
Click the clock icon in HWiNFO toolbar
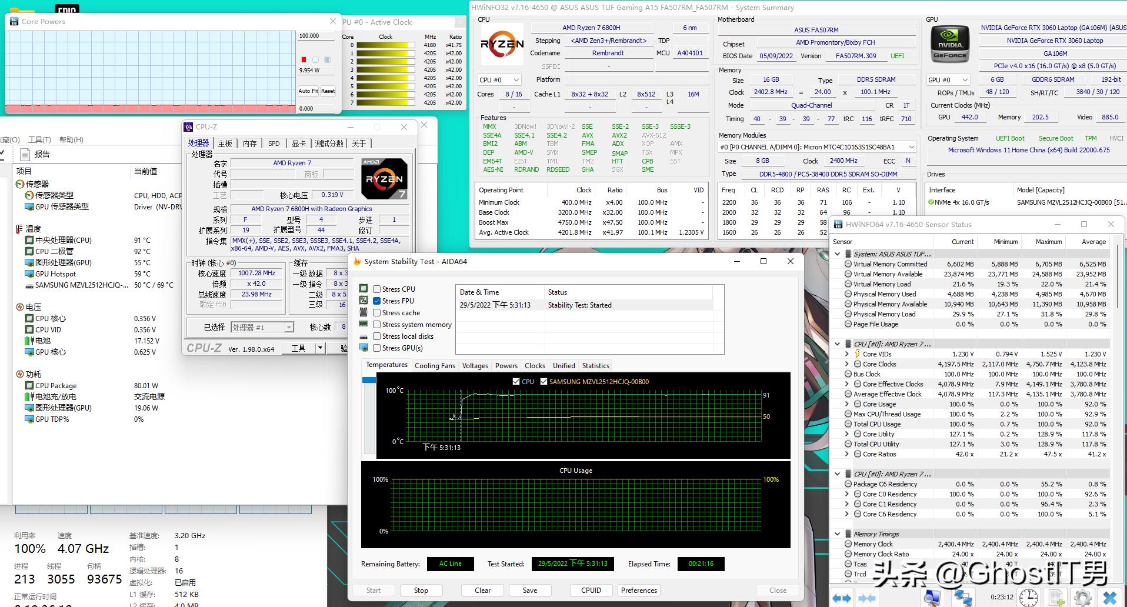pyautogui.click(x=1028, y=598)
